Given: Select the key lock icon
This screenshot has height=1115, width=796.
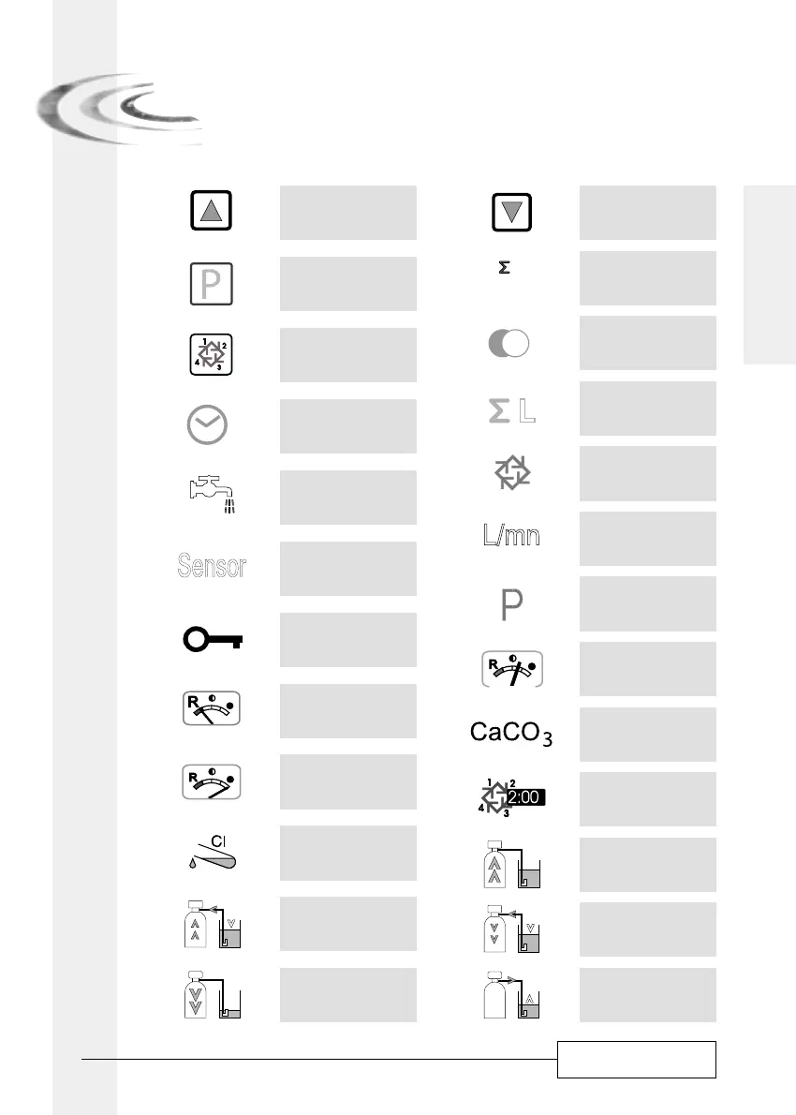Looking at the screenshot, I should tap(212, 639).
